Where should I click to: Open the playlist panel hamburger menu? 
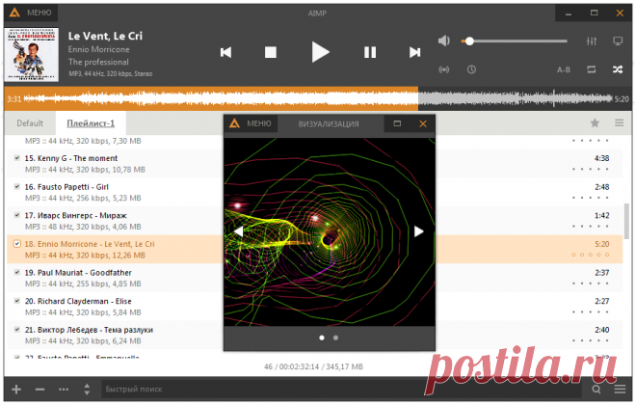coord(619,123)
